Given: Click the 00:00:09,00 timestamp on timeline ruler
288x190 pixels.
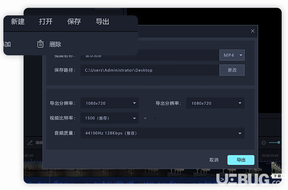Looking at the screenshot, I should tap(270, 156).
